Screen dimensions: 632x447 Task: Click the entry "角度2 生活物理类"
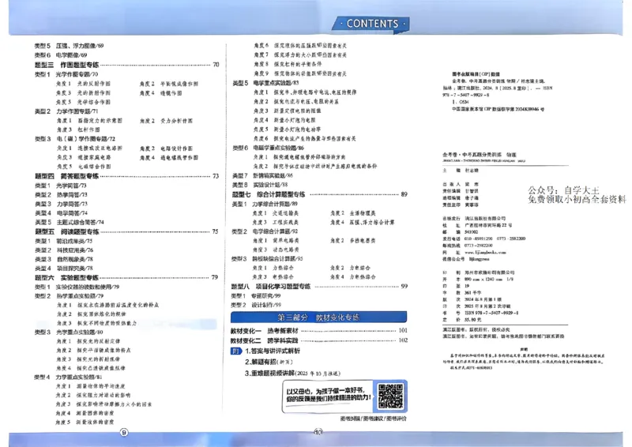pos(353,213)
